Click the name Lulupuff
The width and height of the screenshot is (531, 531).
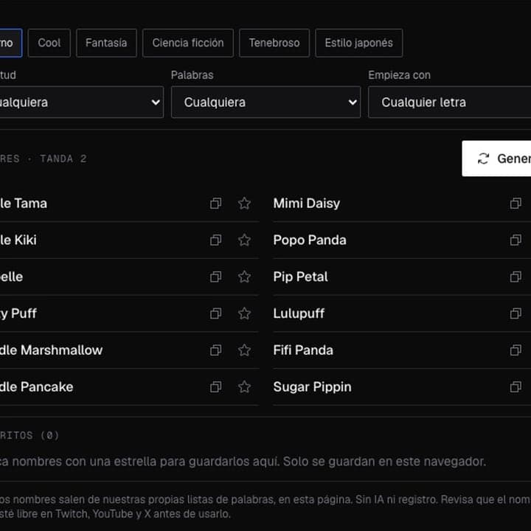[299, 313]
